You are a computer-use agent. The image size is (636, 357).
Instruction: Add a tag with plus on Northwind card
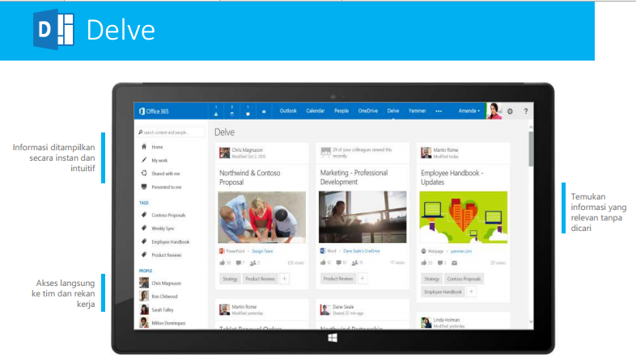pos(285,279)
